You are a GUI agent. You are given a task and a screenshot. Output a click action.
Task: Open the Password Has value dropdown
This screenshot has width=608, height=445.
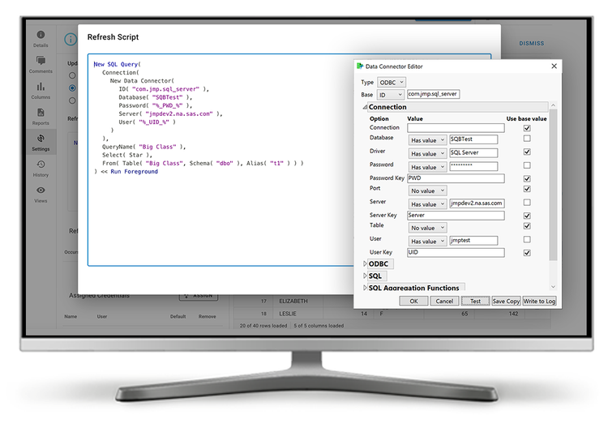point(427,167)
